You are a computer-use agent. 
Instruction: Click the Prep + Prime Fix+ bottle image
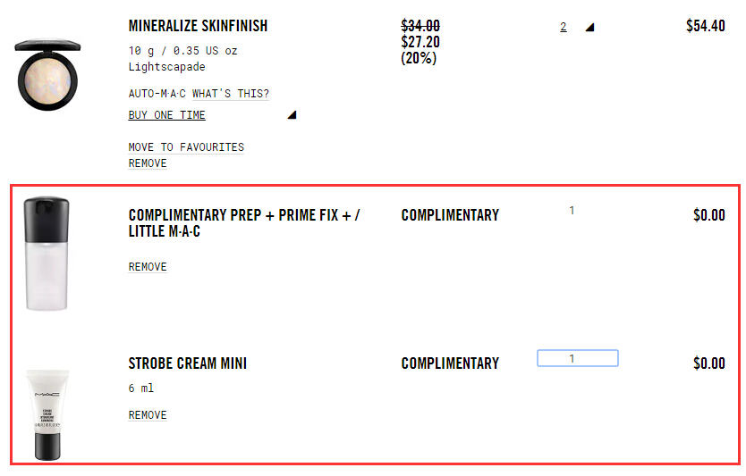47,255
